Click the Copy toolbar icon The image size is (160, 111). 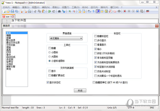tap(39, 11)
